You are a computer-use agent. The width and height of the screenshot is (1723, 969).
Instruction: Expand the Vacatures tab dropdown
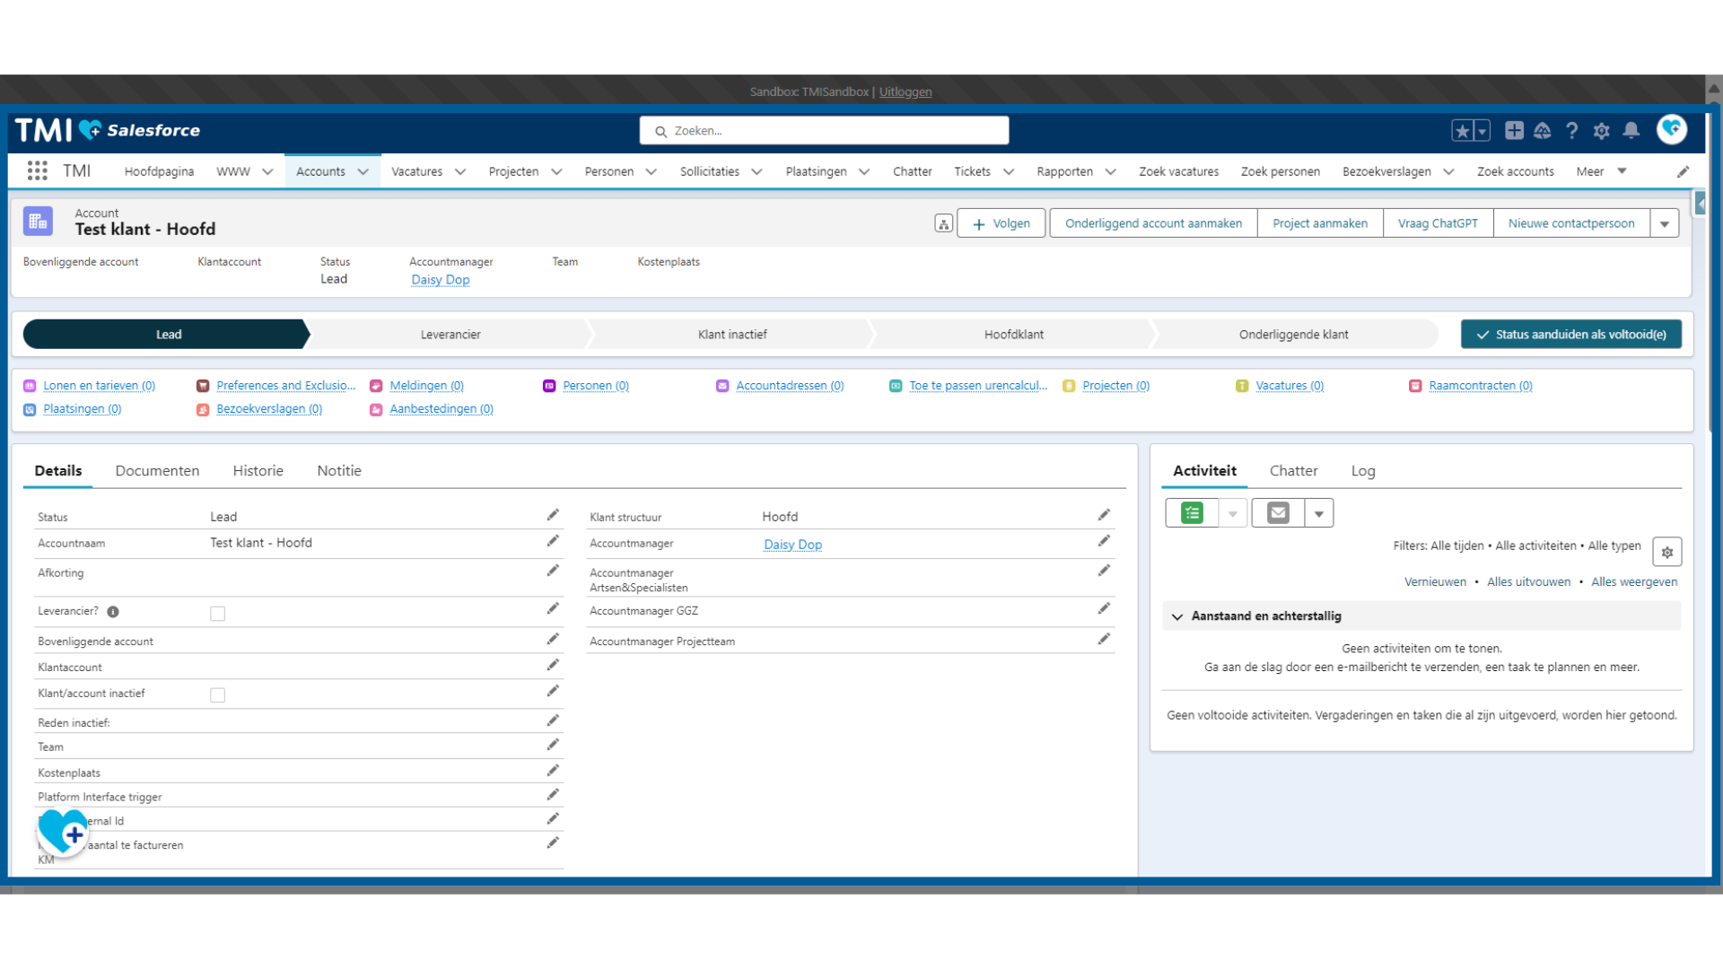pos(460,172)
